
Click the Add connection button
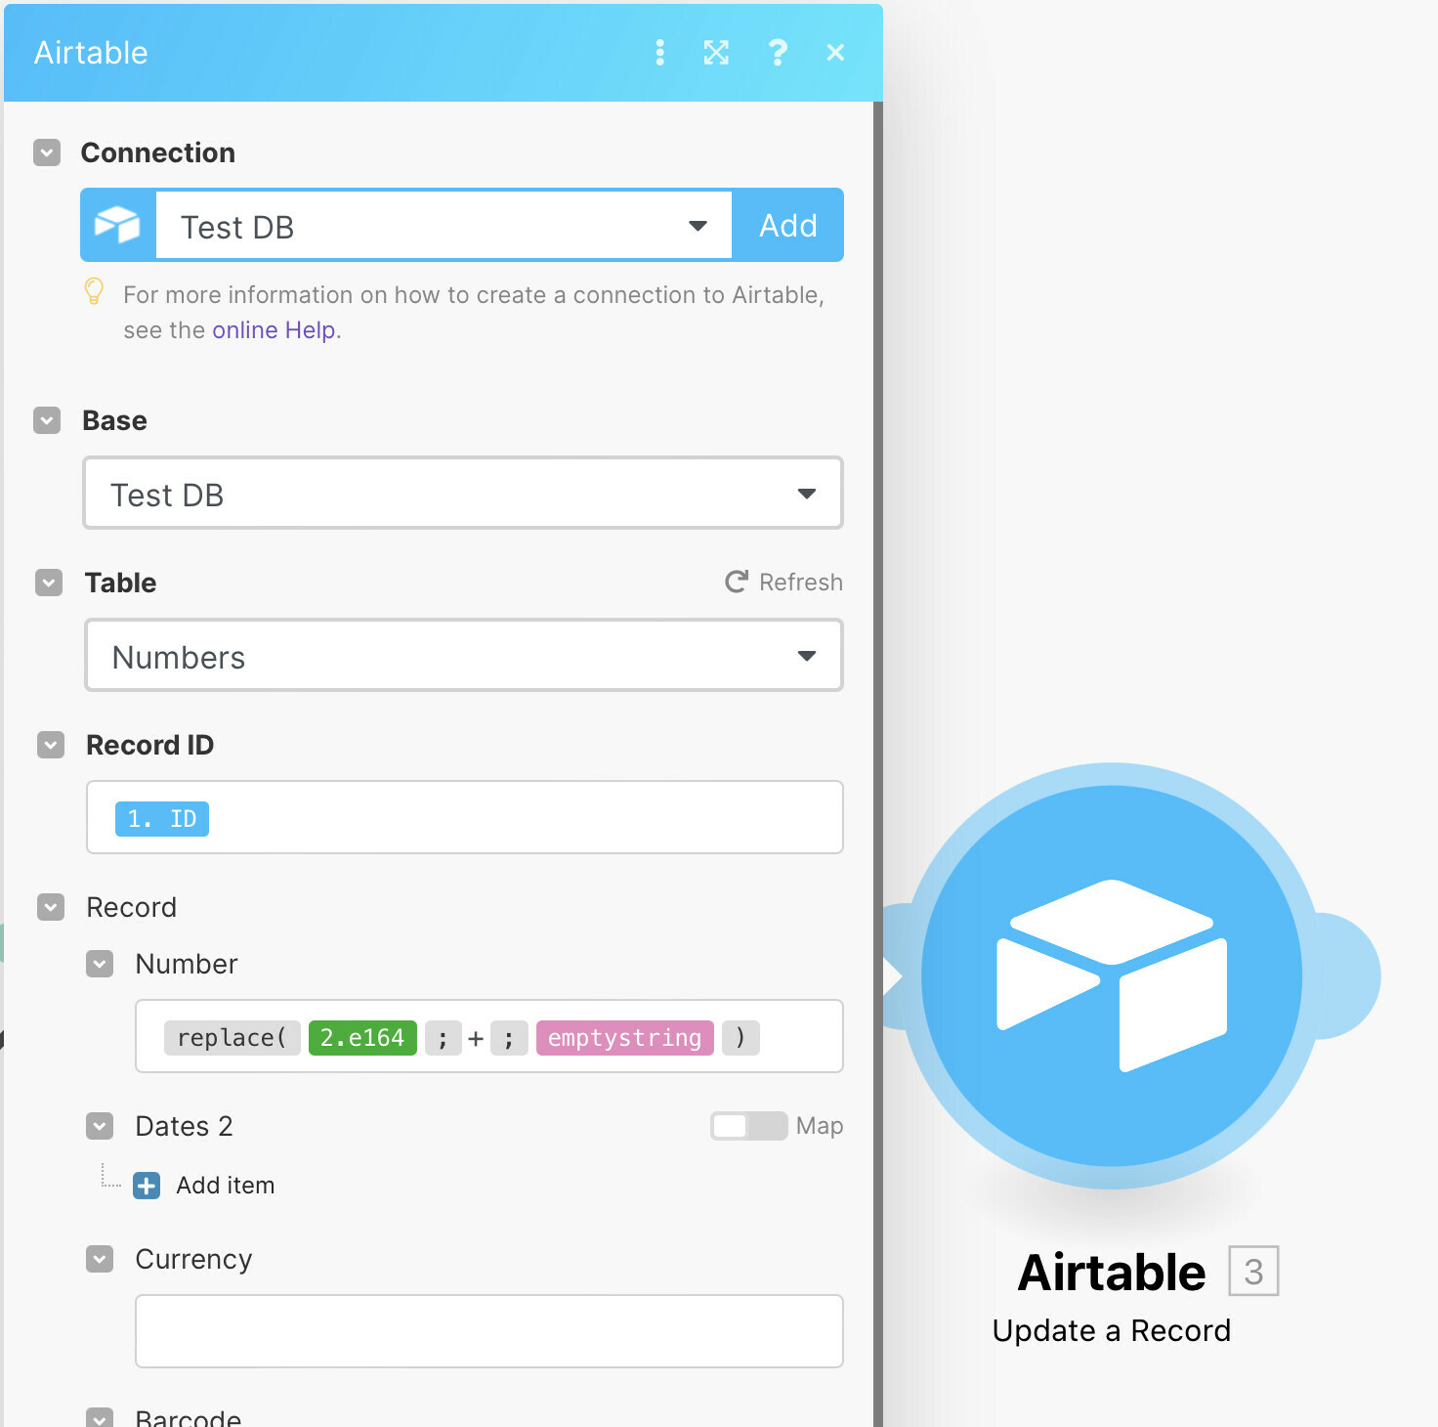(788, 226)
